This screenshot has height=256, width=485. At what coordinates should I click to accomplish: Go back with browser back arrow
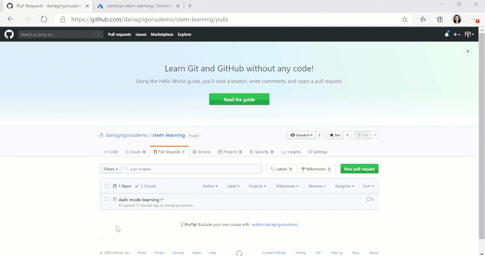tap(11, 19)
